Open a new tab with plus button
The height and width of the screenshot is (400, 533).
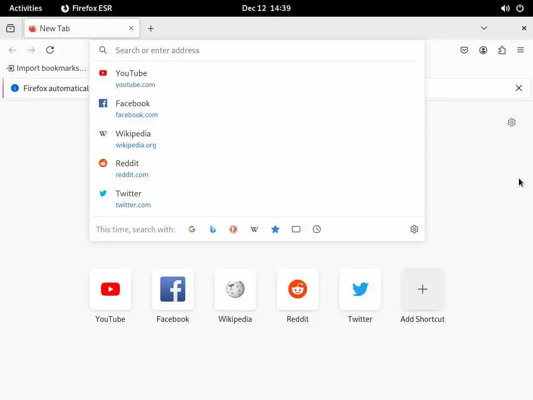pyautogui.click(x=150, y=29)
